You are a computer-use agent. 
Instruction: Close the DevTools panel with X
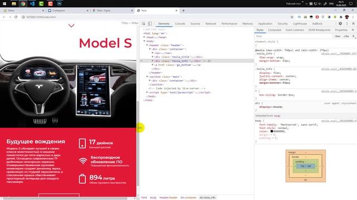click(353, 23)
